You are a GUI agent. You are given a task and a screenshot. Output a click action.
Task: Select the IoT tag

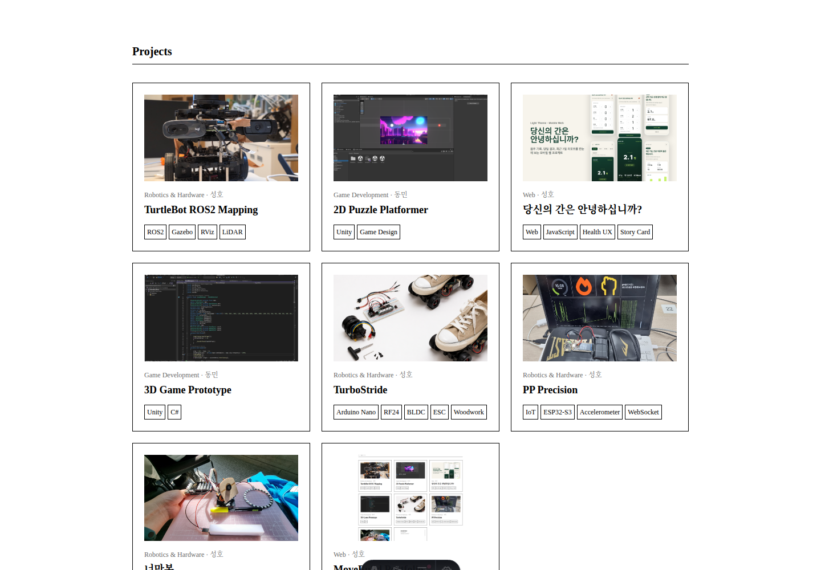click(x=530, y=412)
